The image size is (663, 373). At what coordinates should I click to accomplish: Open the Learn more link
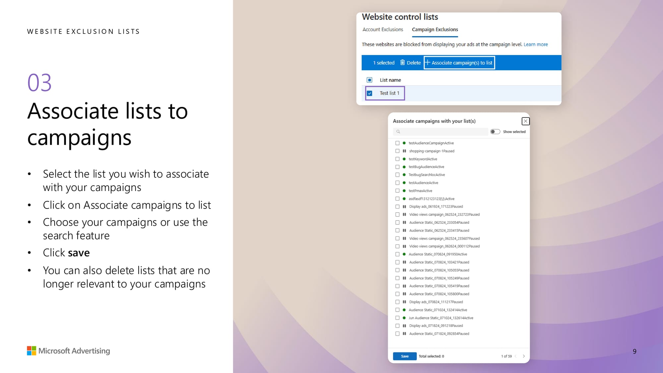(536, 44)
